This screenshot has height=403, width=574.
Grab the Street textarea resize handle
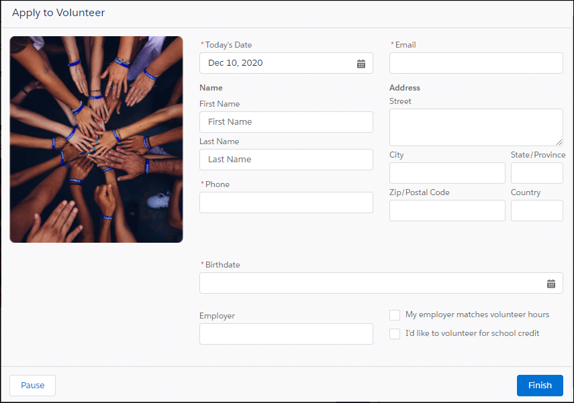pyautogui.click(x=559, y=142)
